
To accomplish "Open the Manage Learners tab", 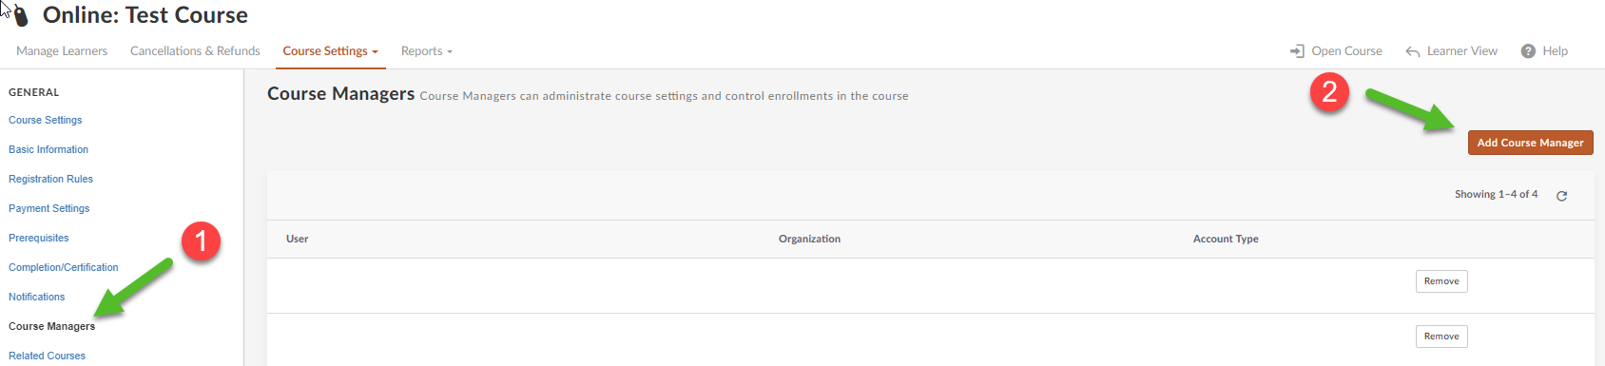I will point(62,51).
